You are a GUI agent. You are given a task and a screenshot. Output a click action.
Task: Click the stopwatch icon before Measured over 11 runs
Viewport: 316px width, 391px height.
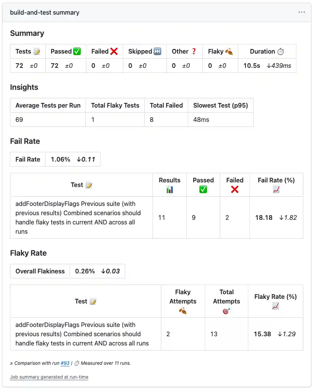tap(77, 363)
